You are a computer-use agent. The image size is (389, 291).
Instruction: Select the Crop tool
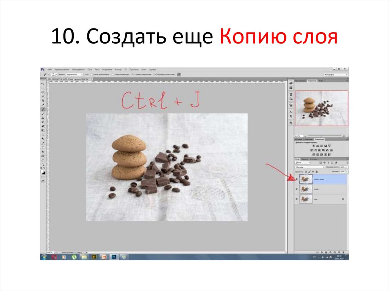[43, 101]
